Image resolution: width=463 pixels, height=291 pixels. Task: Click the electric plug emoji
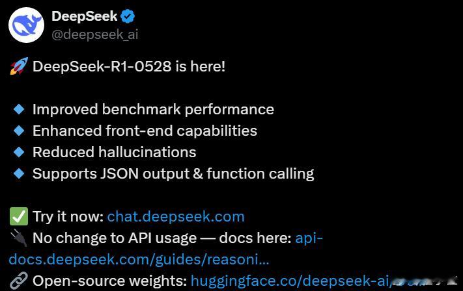[x=18, y=238]
